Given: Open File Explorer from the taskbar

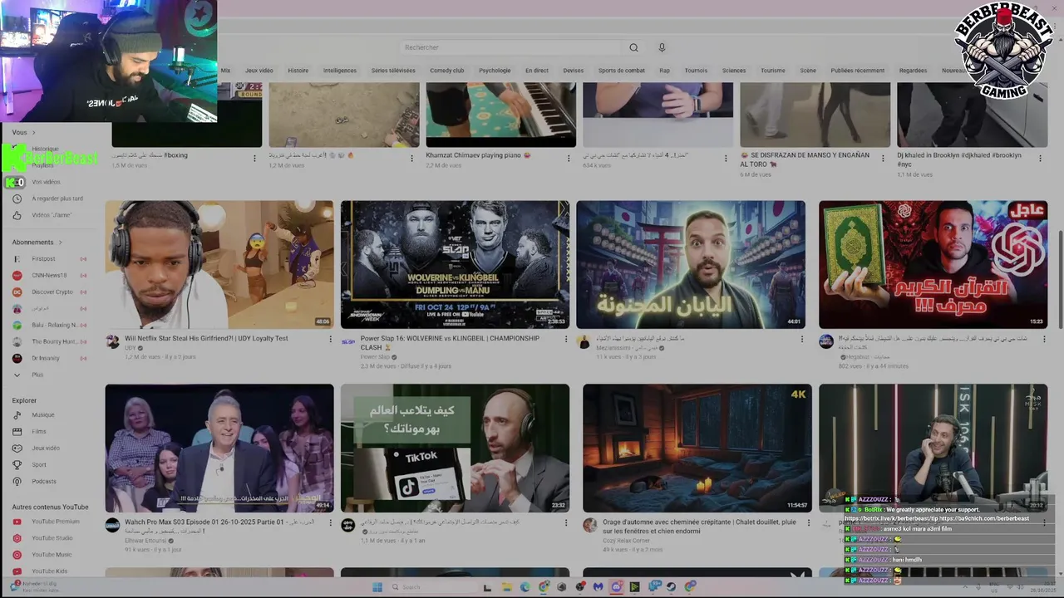Looking at the screenshot, I should point(506,587).
